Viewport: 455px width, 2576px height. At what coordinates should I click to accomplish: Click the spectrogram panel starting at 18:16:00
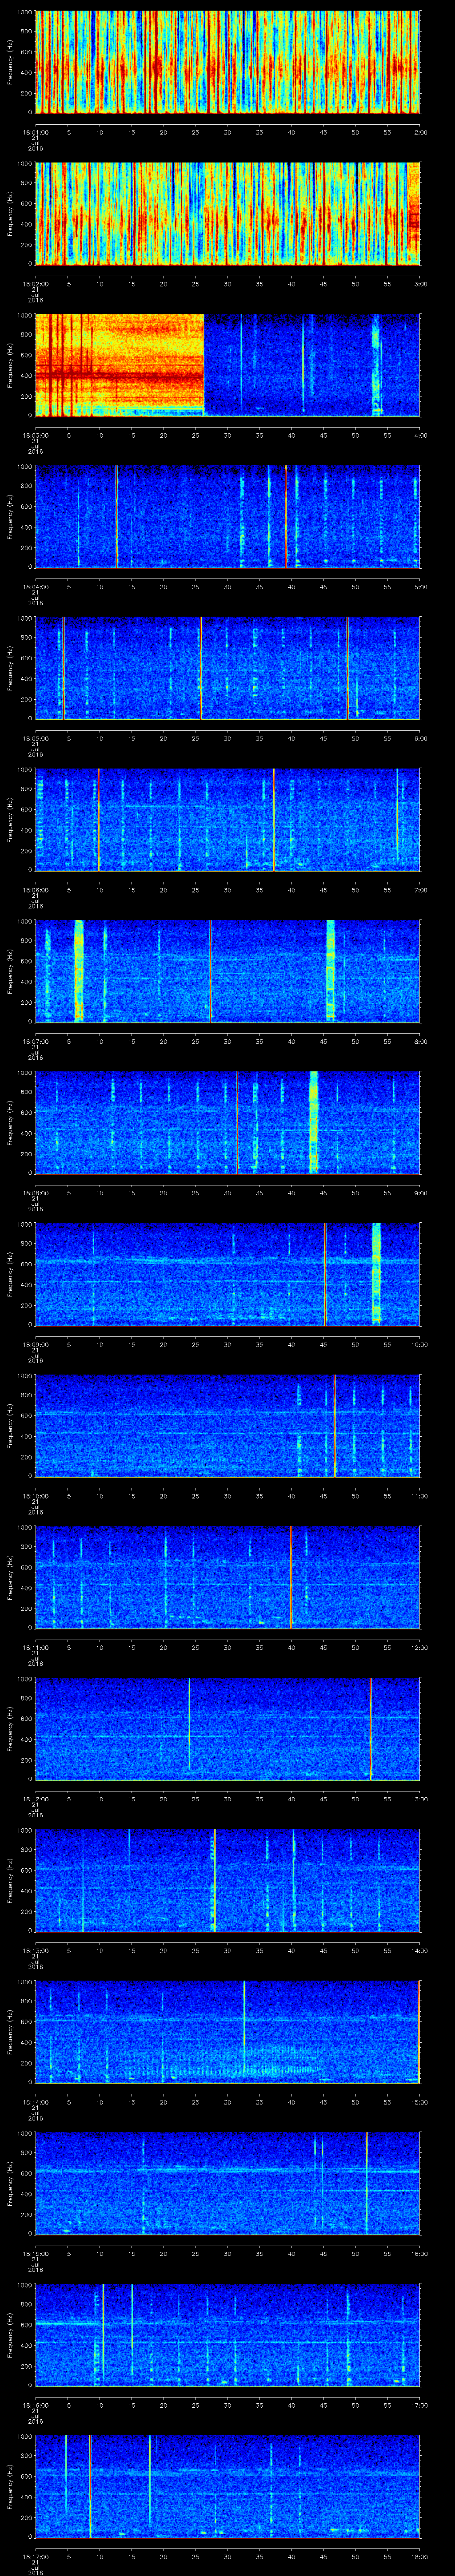pos(228,2334)
